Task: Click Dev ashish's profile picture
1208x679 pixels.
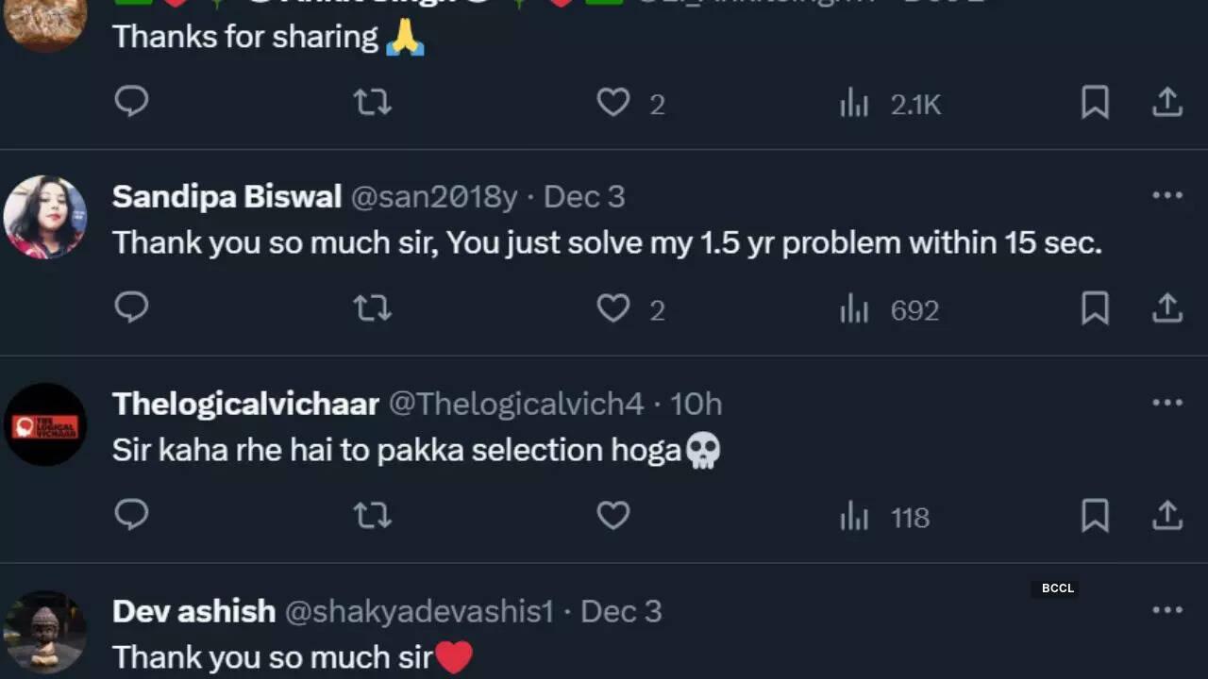Action: point(45,632)
